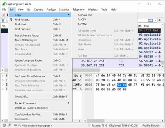The width and height of the screenshot is (165, 128).
Task: Choose Find Next menu item
Action: (40, 24)
